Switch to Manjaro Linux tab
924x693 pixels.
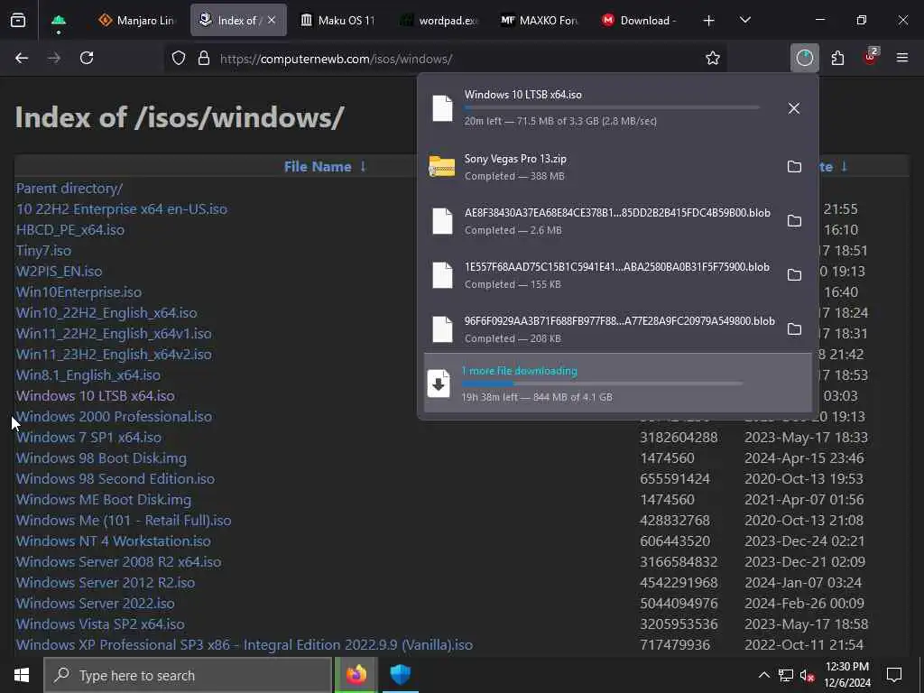(137, 21)
